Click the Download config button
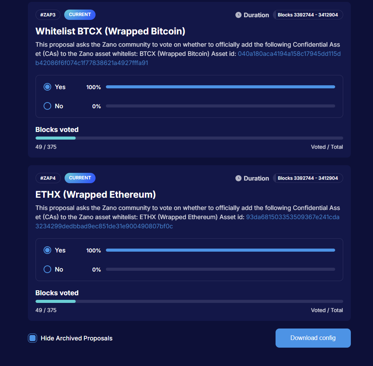The width and height of the screenshot is (373, 366). coord(313,338)
